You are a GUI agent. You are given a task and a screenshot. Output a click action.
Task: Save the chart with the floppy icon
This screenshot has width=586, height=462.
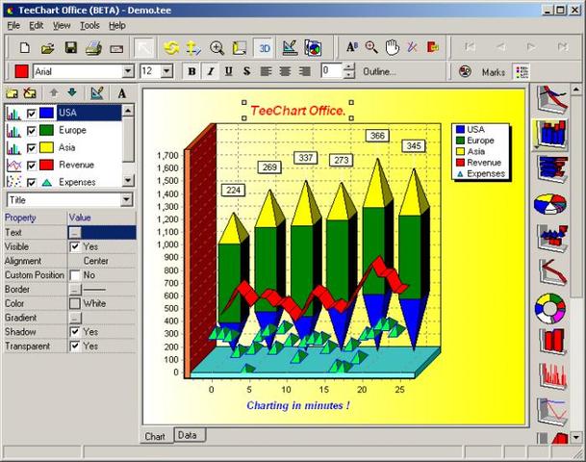70,48
